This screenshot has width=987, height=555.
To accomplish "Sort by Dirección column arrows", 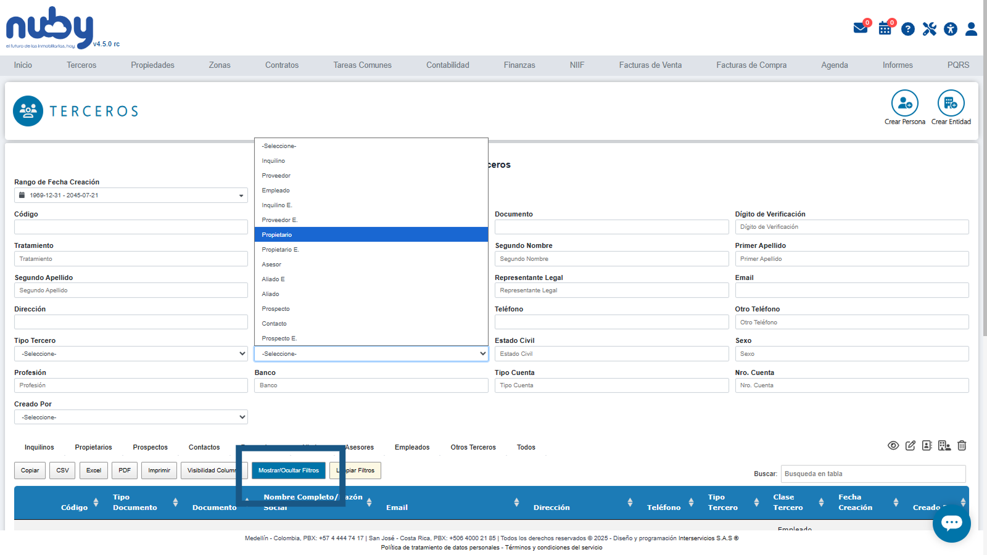I will tap(630, 502).
